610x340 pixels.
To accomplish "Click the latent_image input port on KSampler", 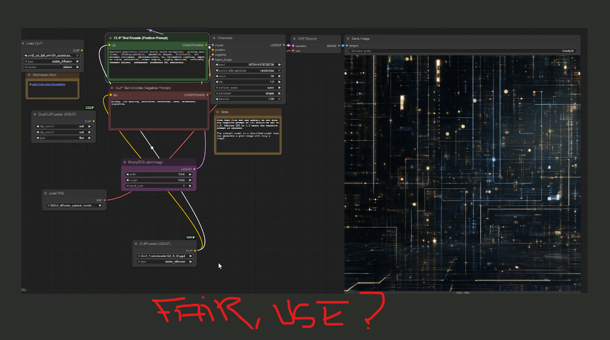I will tap(213, 60).
